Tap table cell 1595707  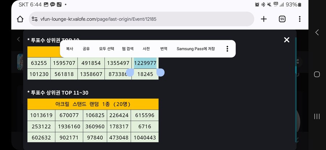click(x=64, y=63)
